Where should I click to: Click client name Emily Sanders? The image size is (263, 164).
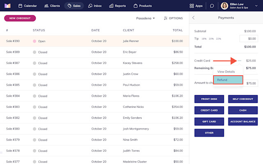tap(132, 118)
